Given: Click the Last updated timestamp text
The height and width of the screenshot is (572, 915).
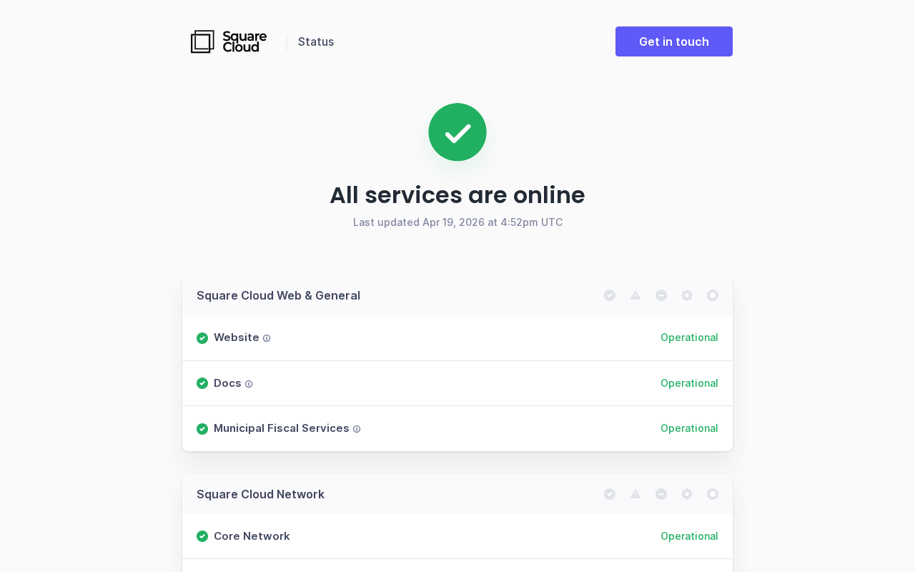Looking at the screenshot, I should click(x=457, y=222).
